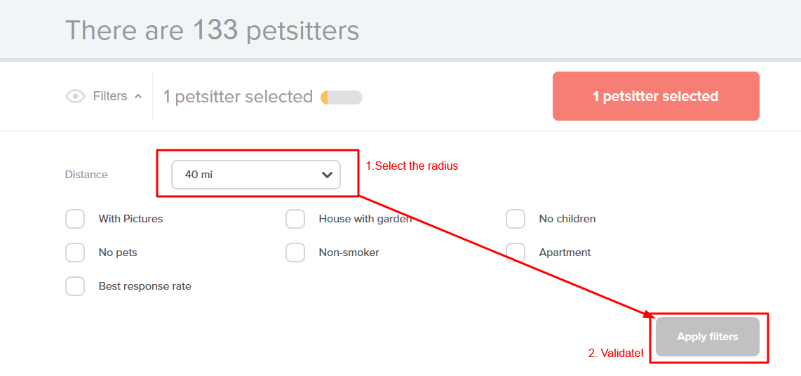Collapse the Filters panel chevron
Image resolution: width=801 pixels, height=376 pixels.
[138, 96]
